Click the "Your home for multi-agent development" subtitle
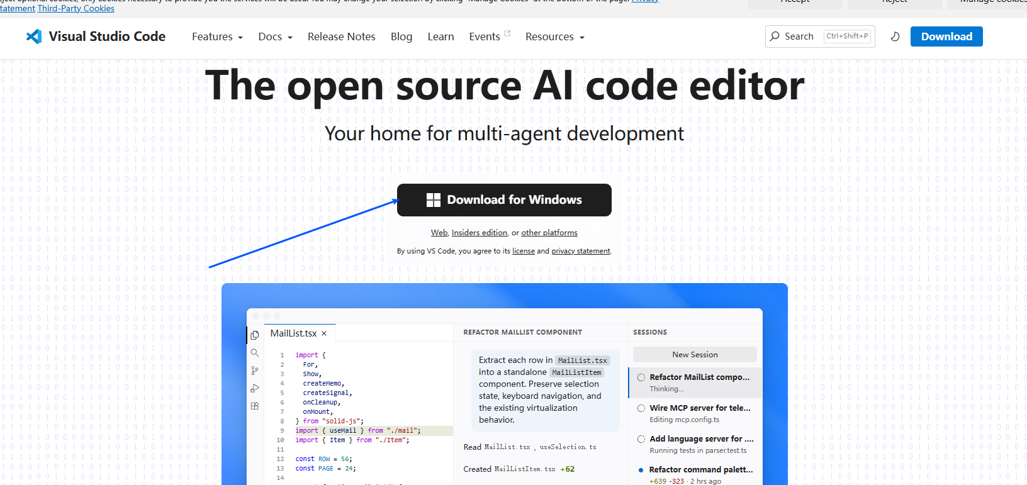Viewport: 1027px width, 485px height. [504, 134]
